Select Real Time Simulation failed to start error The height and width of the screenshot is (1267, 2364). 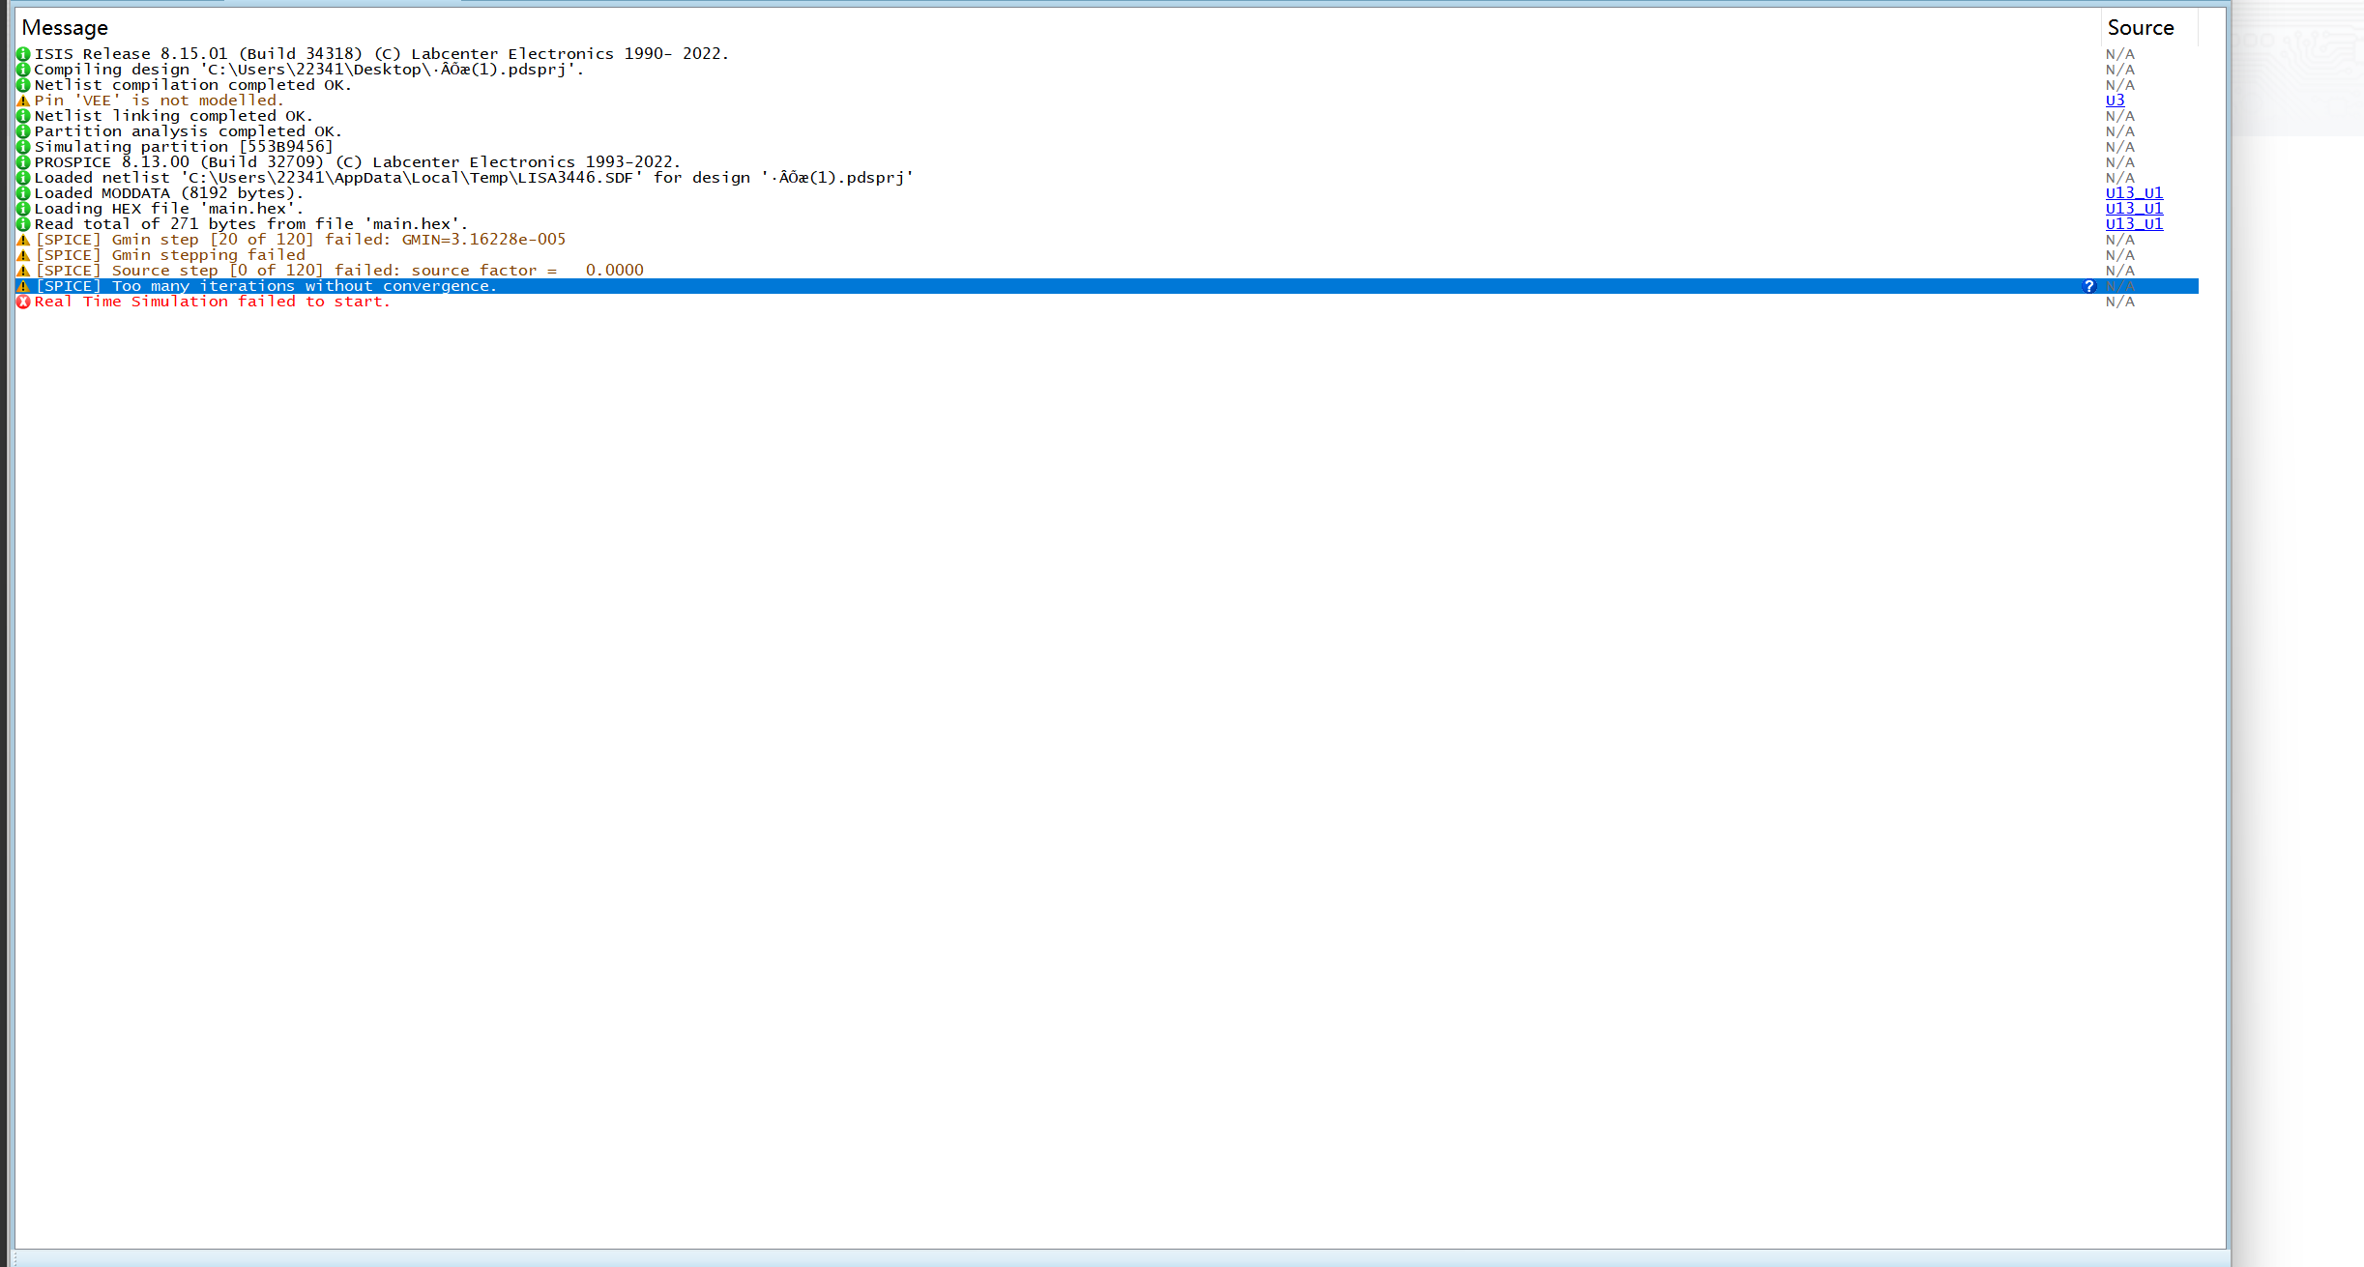pyautogui.click(x=213, y=302)
